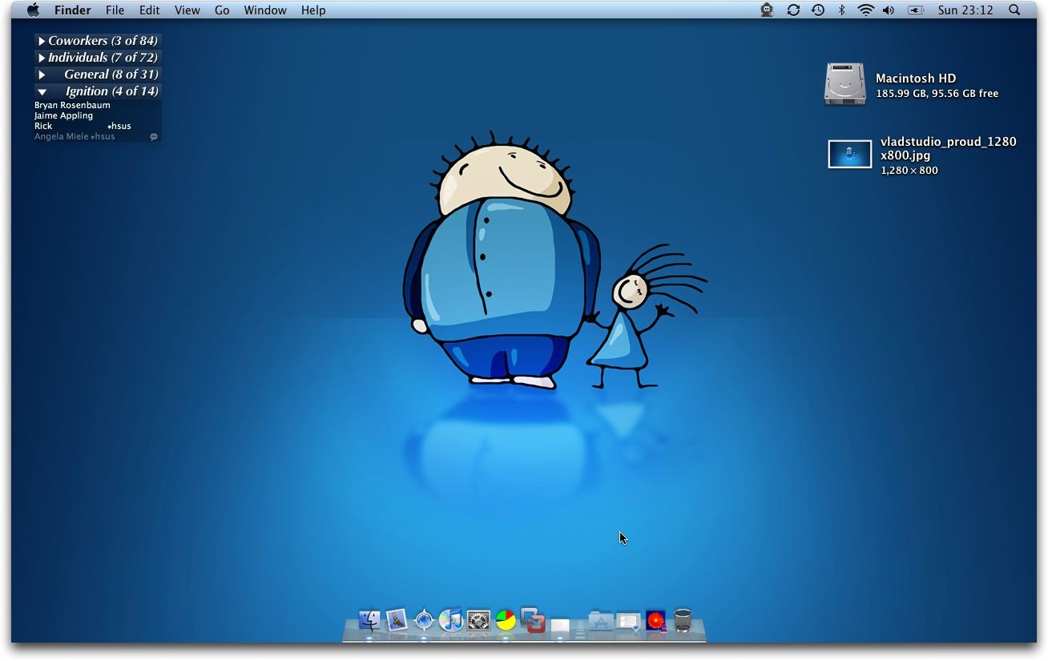The width and height of the screenshot is (1048, 661).
Task: Open Finder from the Dock
Action: click(x=369, y=620)
